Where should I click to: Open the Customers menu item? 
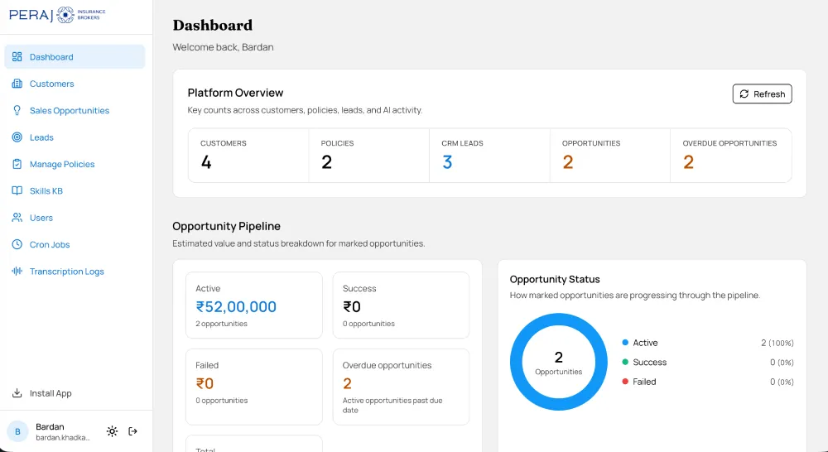pyautogui.click(x=75, y=84)
